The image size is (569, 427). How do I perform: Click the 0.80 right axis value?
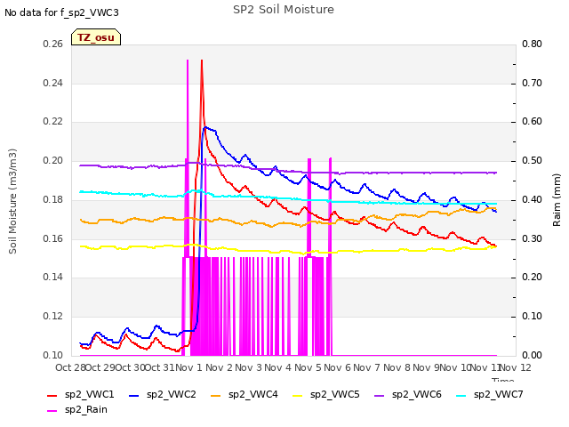pos(532,44)
